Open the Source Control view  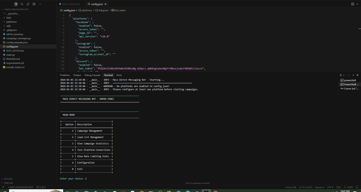click(28, 4)
